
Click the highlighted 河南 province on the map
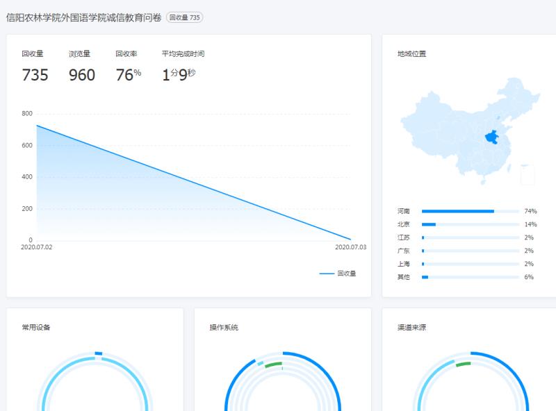(x=493, y=137)
